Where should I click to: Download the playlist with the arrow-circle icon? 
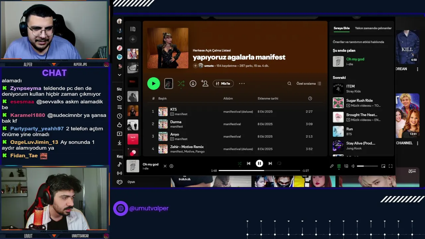(x=193, y=84)
